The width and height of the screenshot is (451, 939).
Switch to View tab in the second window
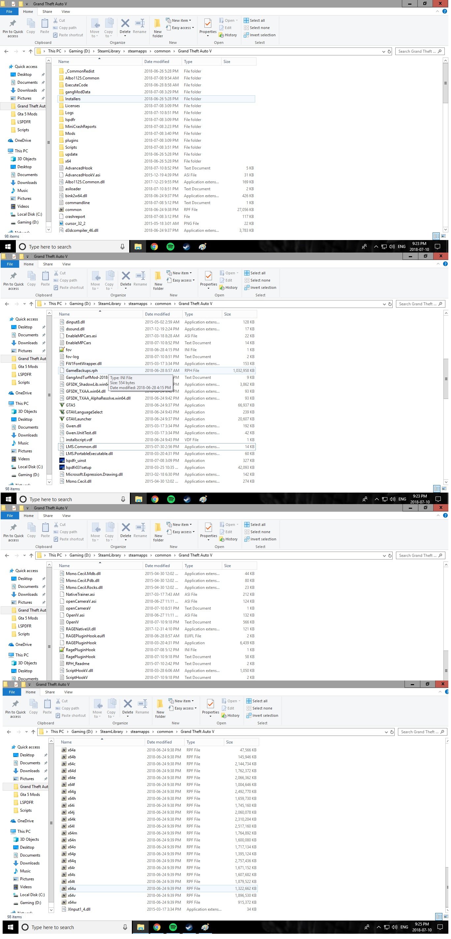(x=66, y=264)
